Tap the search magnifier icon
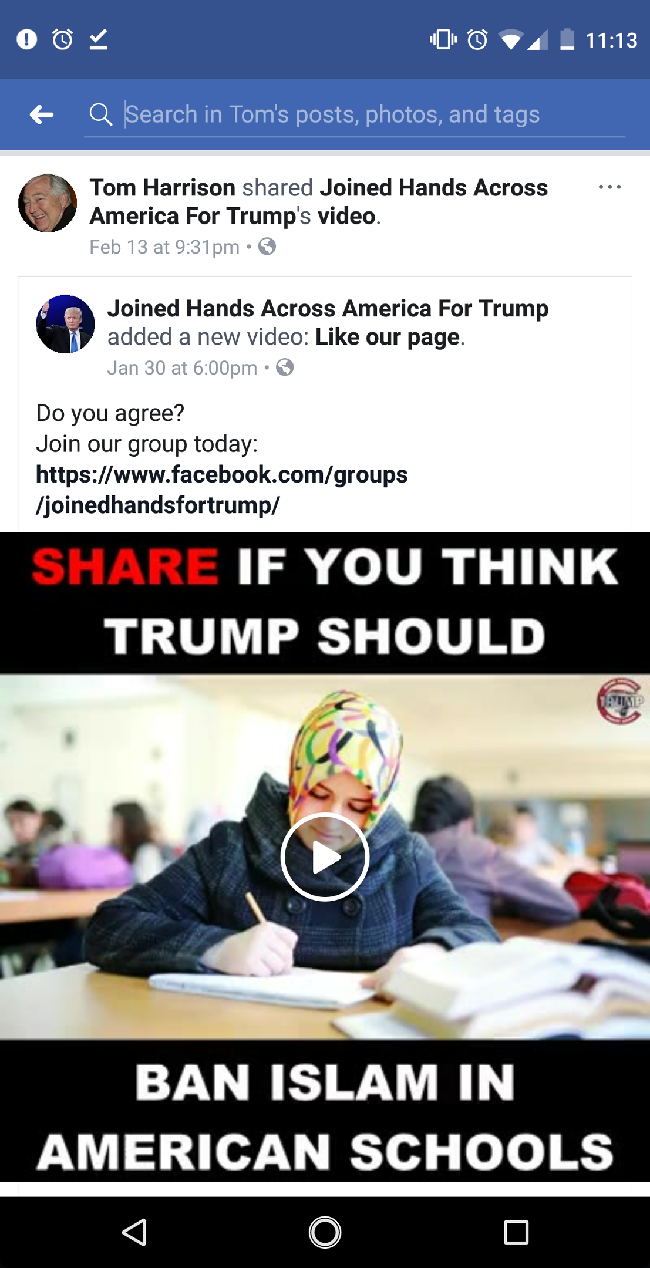Screen dimensions: 650x1268 pyautogui.click(x=101, y=114)
